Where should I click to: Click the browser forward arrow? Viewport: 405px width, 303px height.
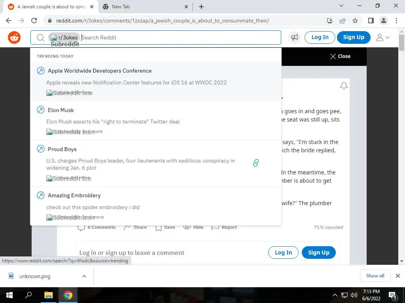(x=21, y=21)
